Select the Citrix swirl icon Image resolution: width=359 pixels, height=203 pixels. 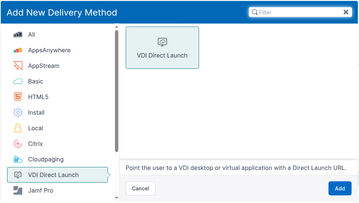point(17,144)
